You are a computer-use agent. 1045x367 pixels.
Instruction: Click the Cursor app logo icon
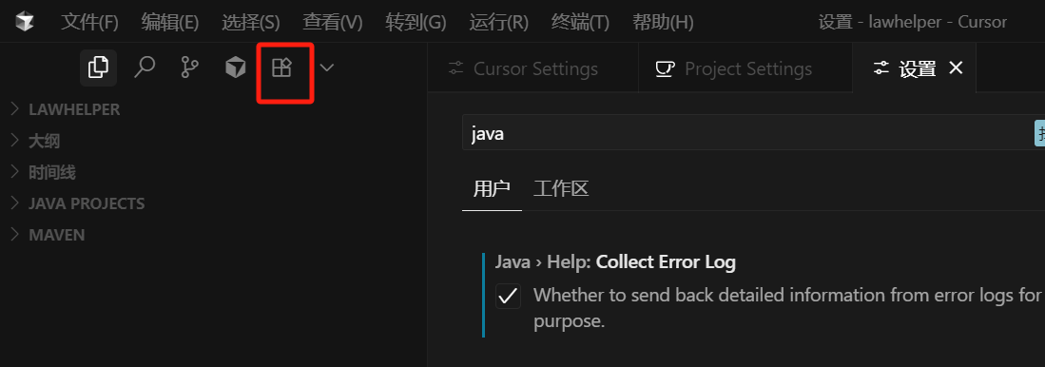25,22
